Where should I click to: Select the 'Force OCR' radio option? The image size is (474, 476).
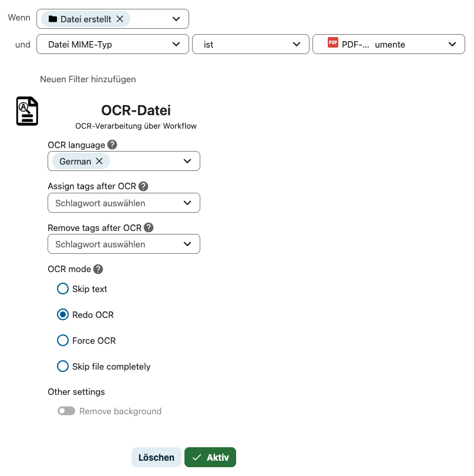pos(63,340)
